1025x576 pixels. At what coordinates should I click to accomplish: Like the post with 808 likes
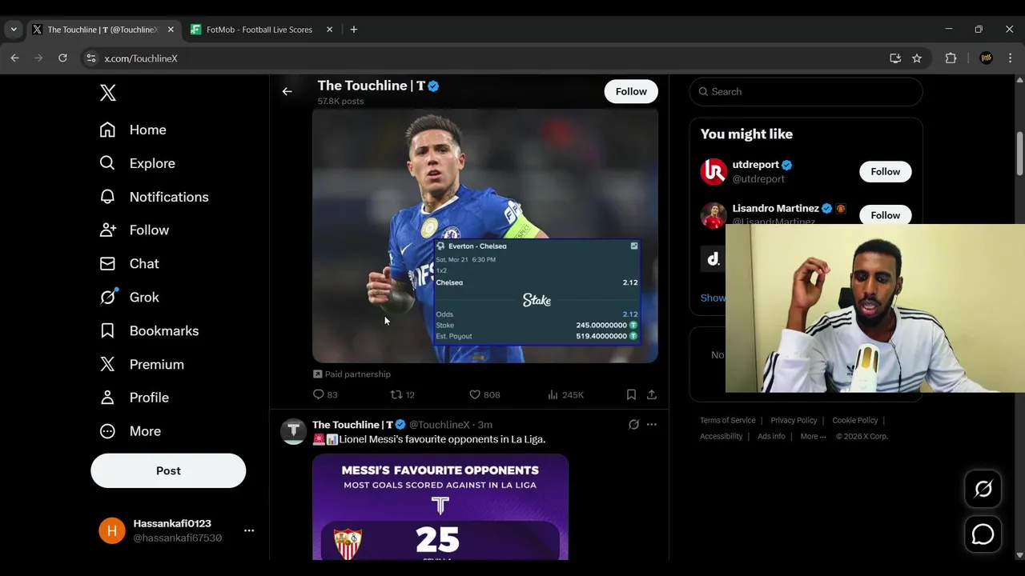click(x=484, y=394)
